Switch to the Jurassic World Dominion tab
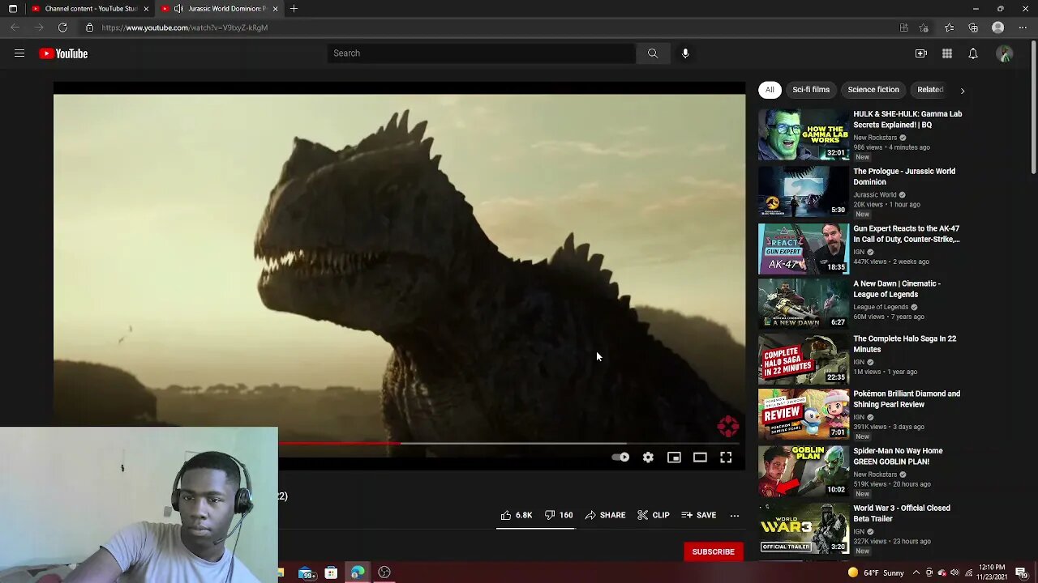 pyautogui.click(x=219, y=9)
